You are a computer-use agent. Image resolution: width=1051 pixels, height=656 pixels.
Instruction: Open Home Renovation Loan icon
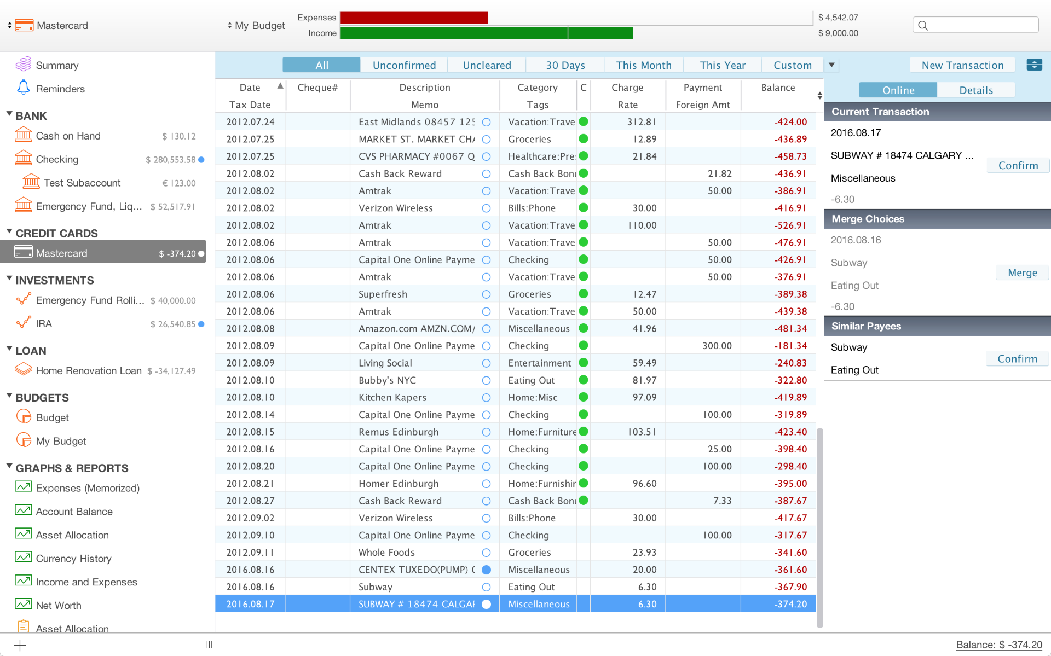(23, 369)
